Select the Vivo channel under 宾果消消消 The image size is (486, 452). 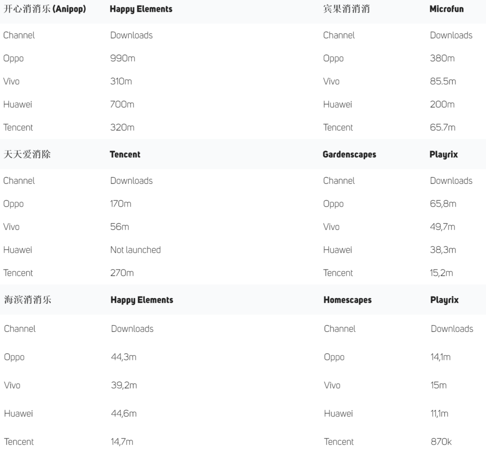[x=331, y=81]
